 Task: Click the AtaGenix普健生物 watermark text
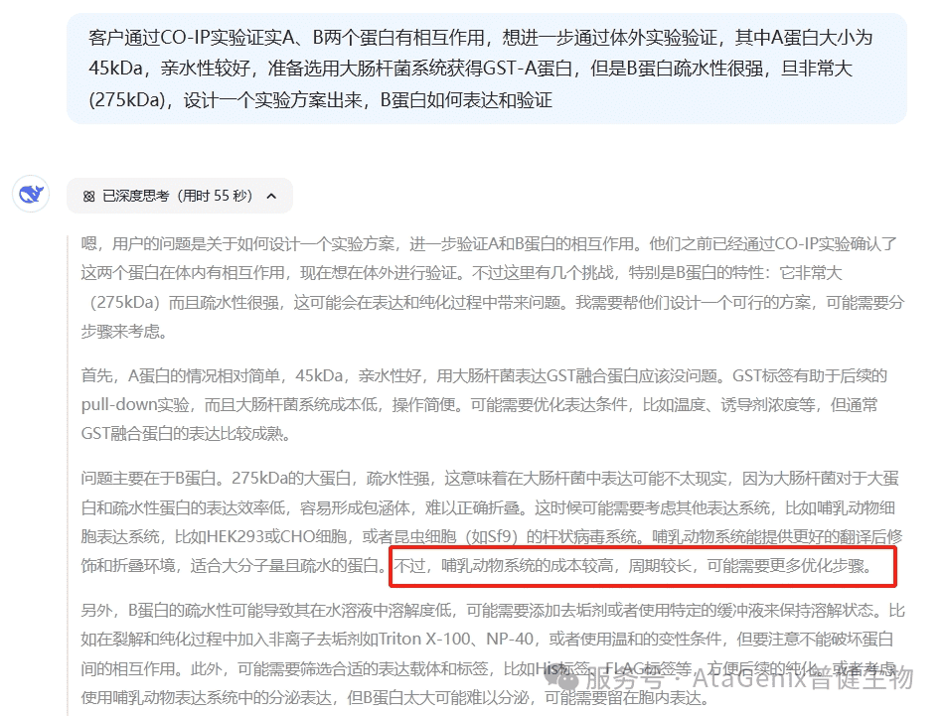pyautogui.click(x=803, y=679)
